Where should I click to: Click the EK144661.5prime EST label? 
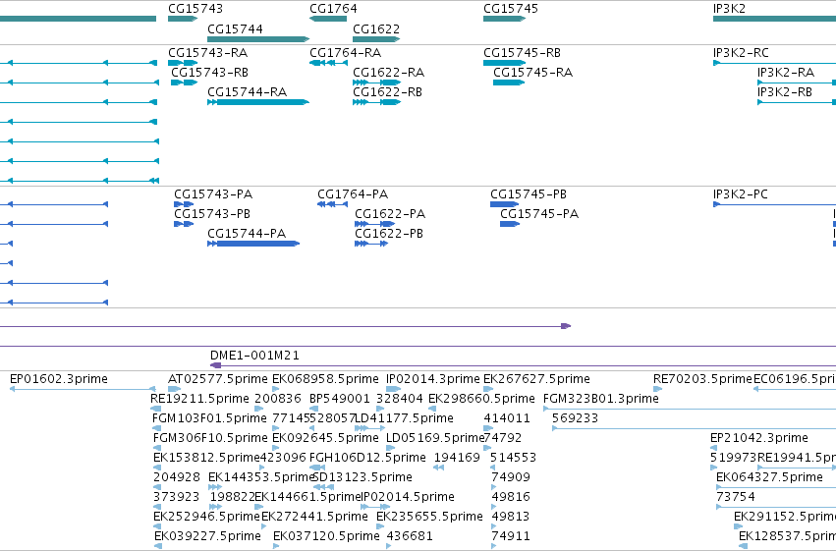(308, 497)
